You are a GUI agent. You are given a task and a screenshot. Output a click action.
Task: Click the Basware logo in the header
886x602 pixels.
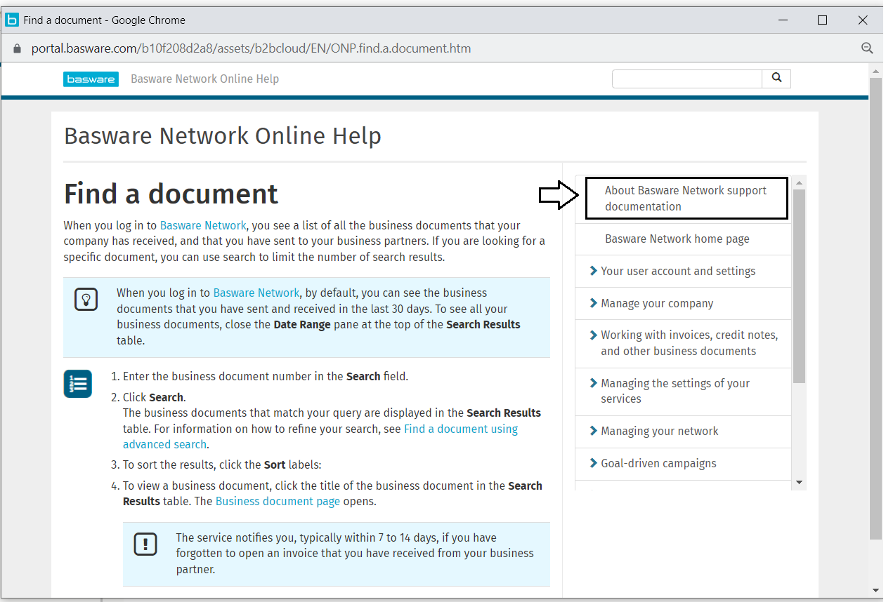(91, 79)
